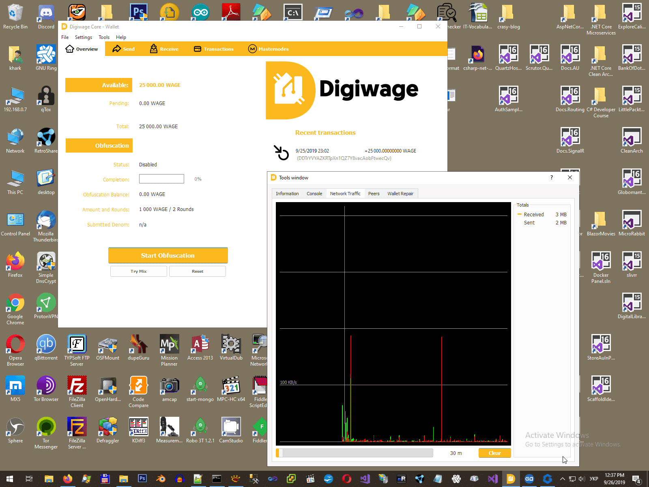The width and height of the screenshot is (649, 487).
Task: Show hidden system tray icons
Action: [x=562, y=479]
